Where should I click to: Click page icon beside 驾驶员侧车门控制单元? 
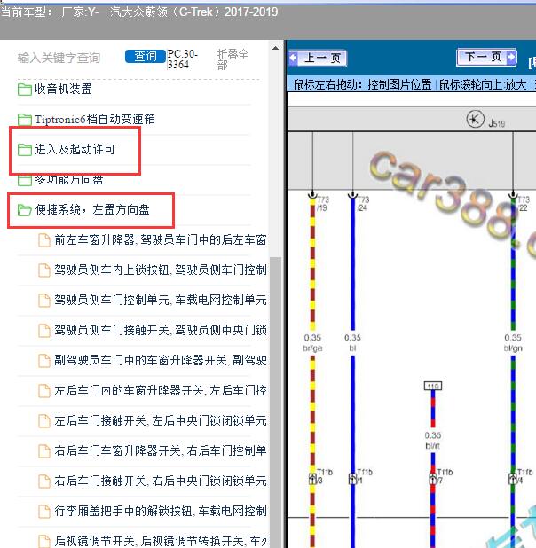coord(44,301)
